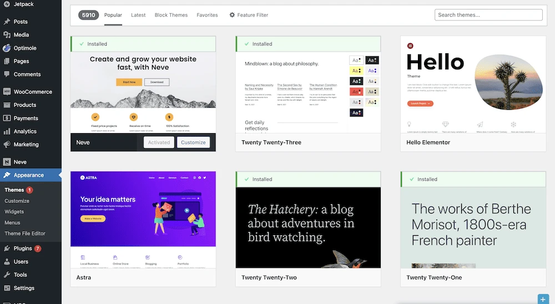Click the Media icon in sidebar

point(7,35)
